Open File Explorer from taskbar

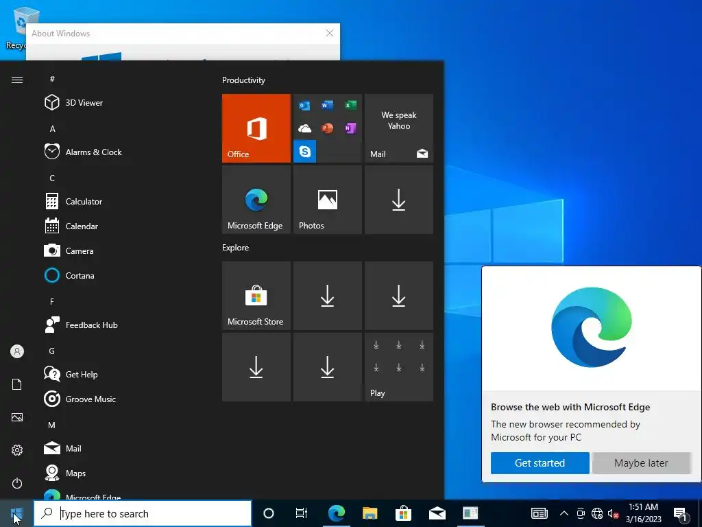click(370, 513)
